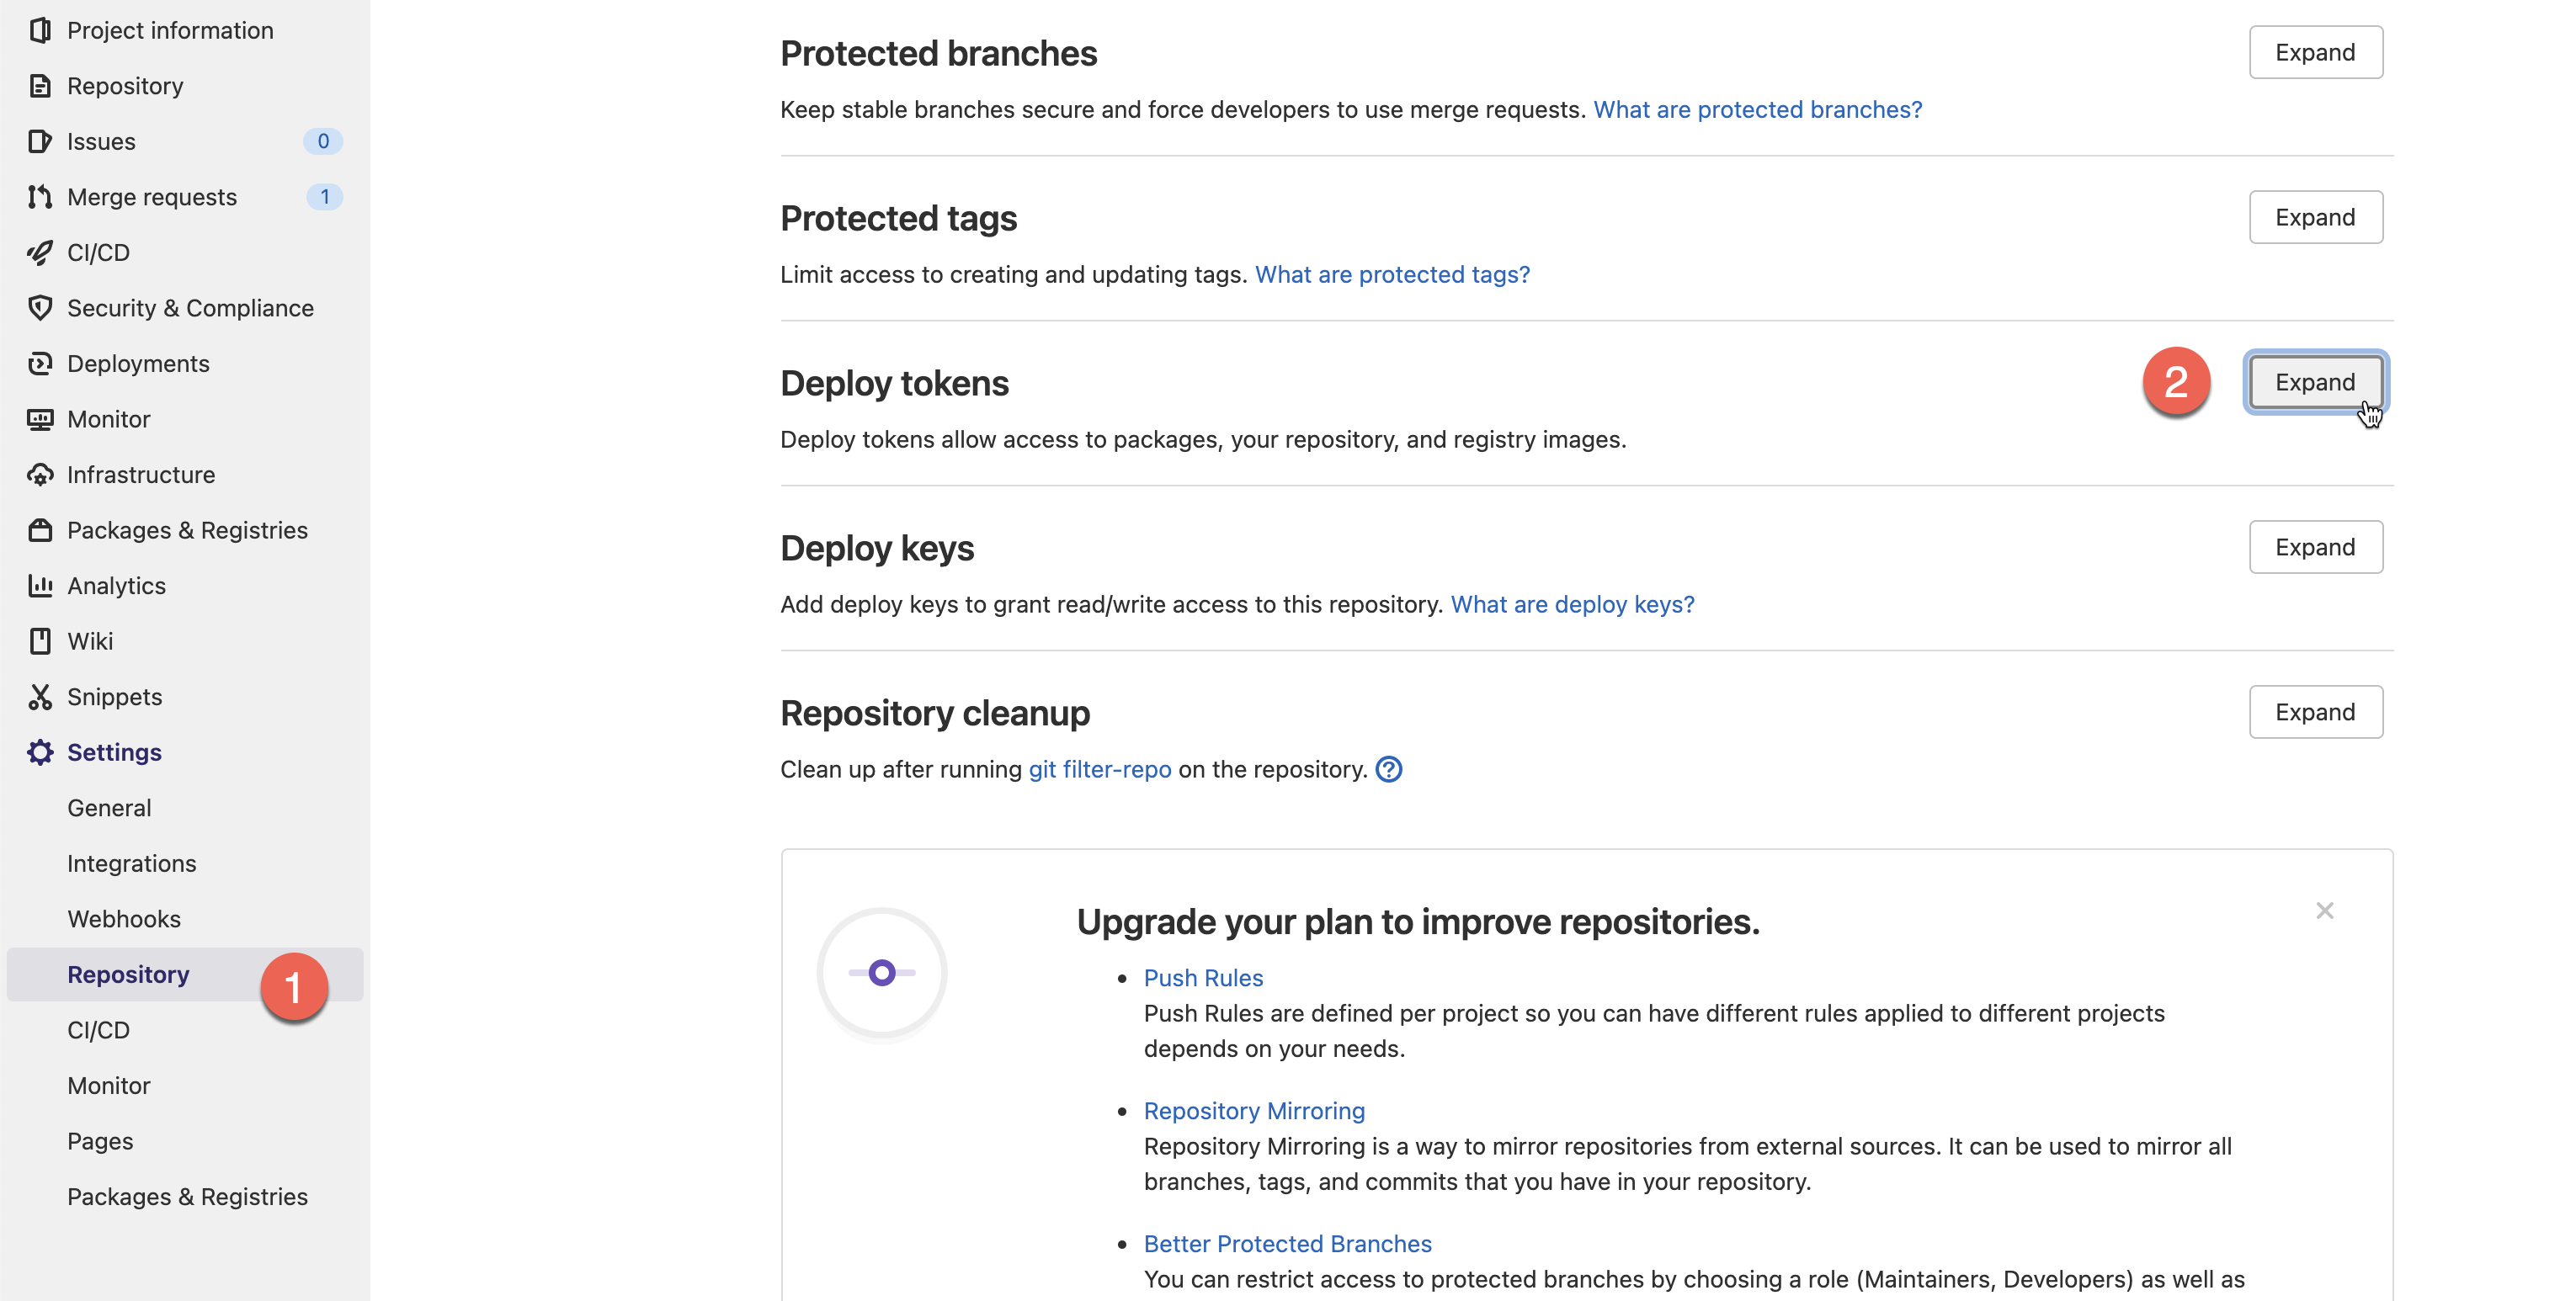Expand the Deploy keys section
The height and width of the screenshot is (1301, 2576).
(x=2315, y=547)
